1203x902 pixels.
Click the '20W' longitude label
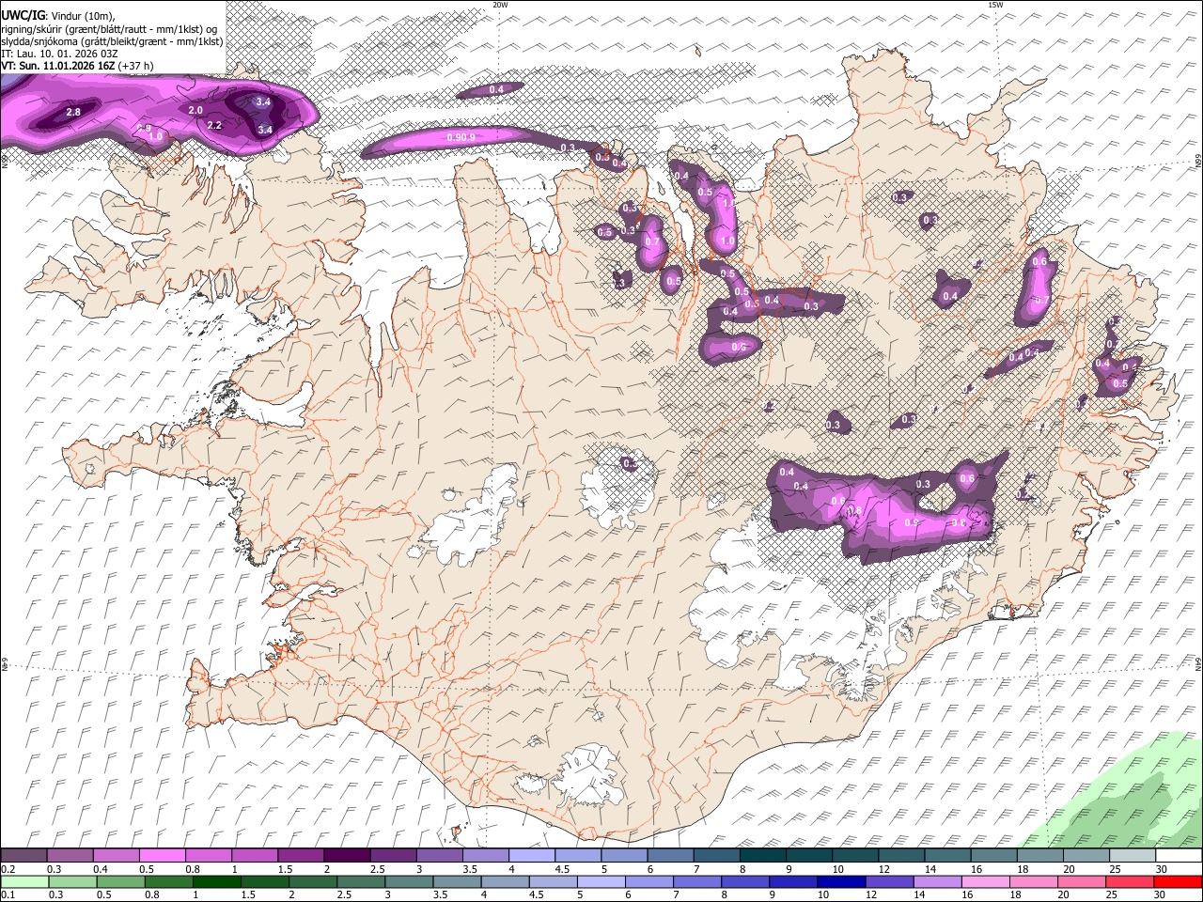[500, 5]
